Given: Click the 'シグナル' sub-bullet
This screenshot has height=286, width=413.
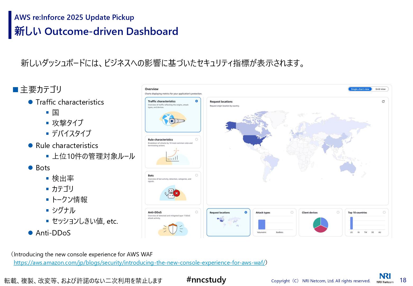Looking at the screenshot, I should click(64, 210).
